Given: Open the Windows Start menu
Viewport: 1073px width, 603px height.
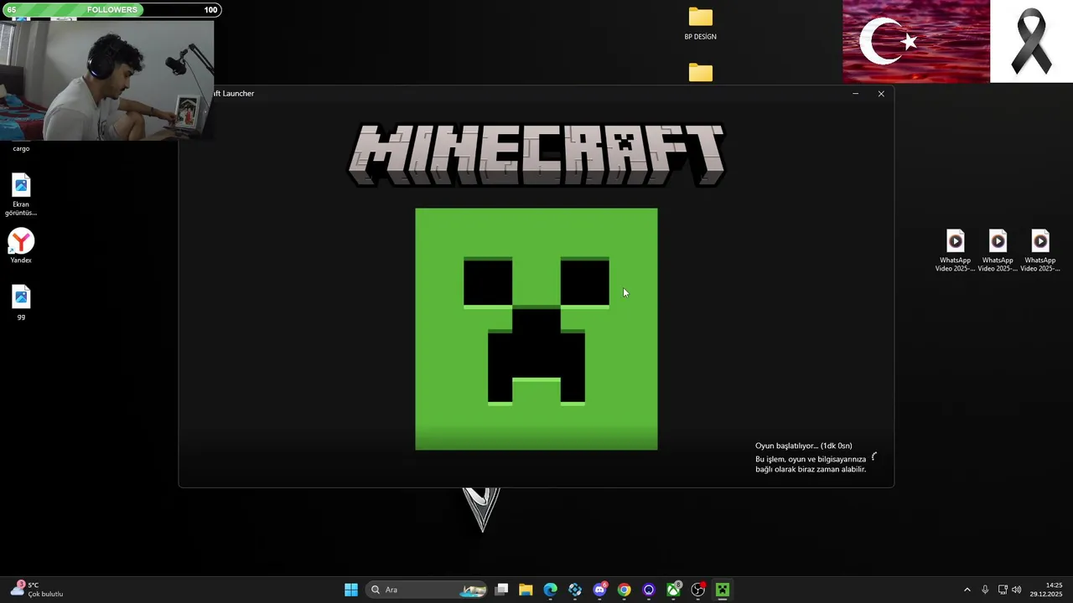Looking at the screenshot, I should [351, 590].
